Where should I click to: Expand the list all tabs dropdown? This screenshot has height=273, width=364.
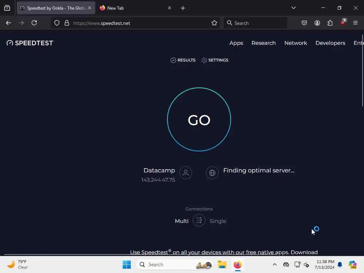[x=293, y=8]
